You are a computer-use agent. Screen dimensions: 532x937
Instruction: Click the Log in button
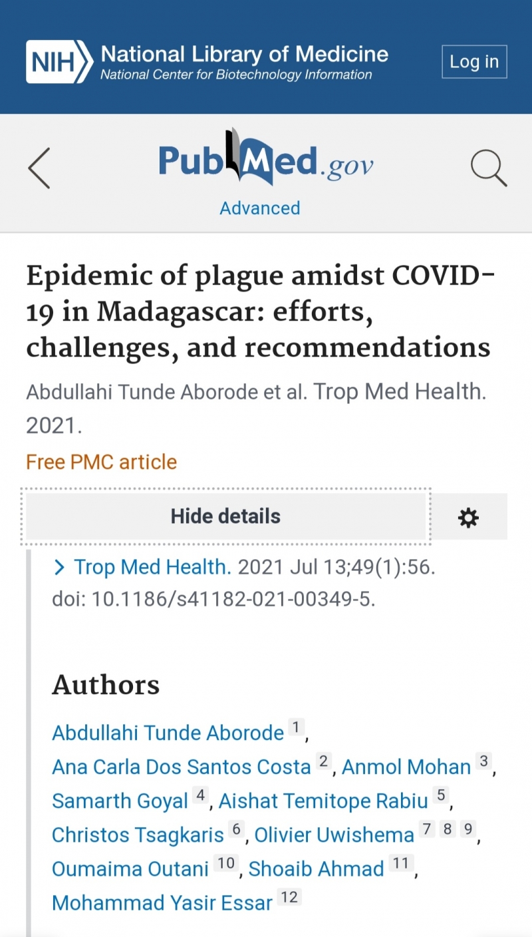(474, 62)
